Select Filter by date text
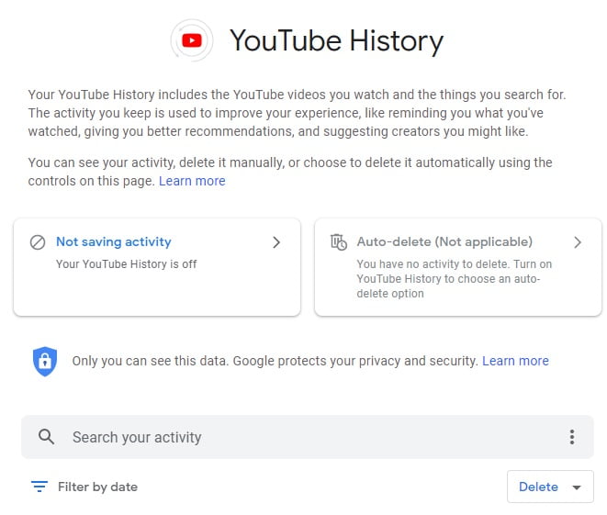This screenshot has width=607, height=515. [97, 487]
